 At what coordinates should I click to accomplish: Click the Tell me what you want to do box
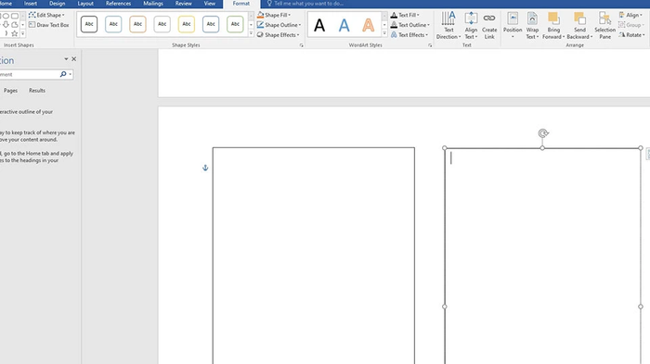(x=308, y=4)
